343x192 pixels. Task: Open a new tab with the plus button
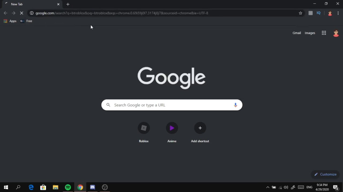(x=68, y=4)
